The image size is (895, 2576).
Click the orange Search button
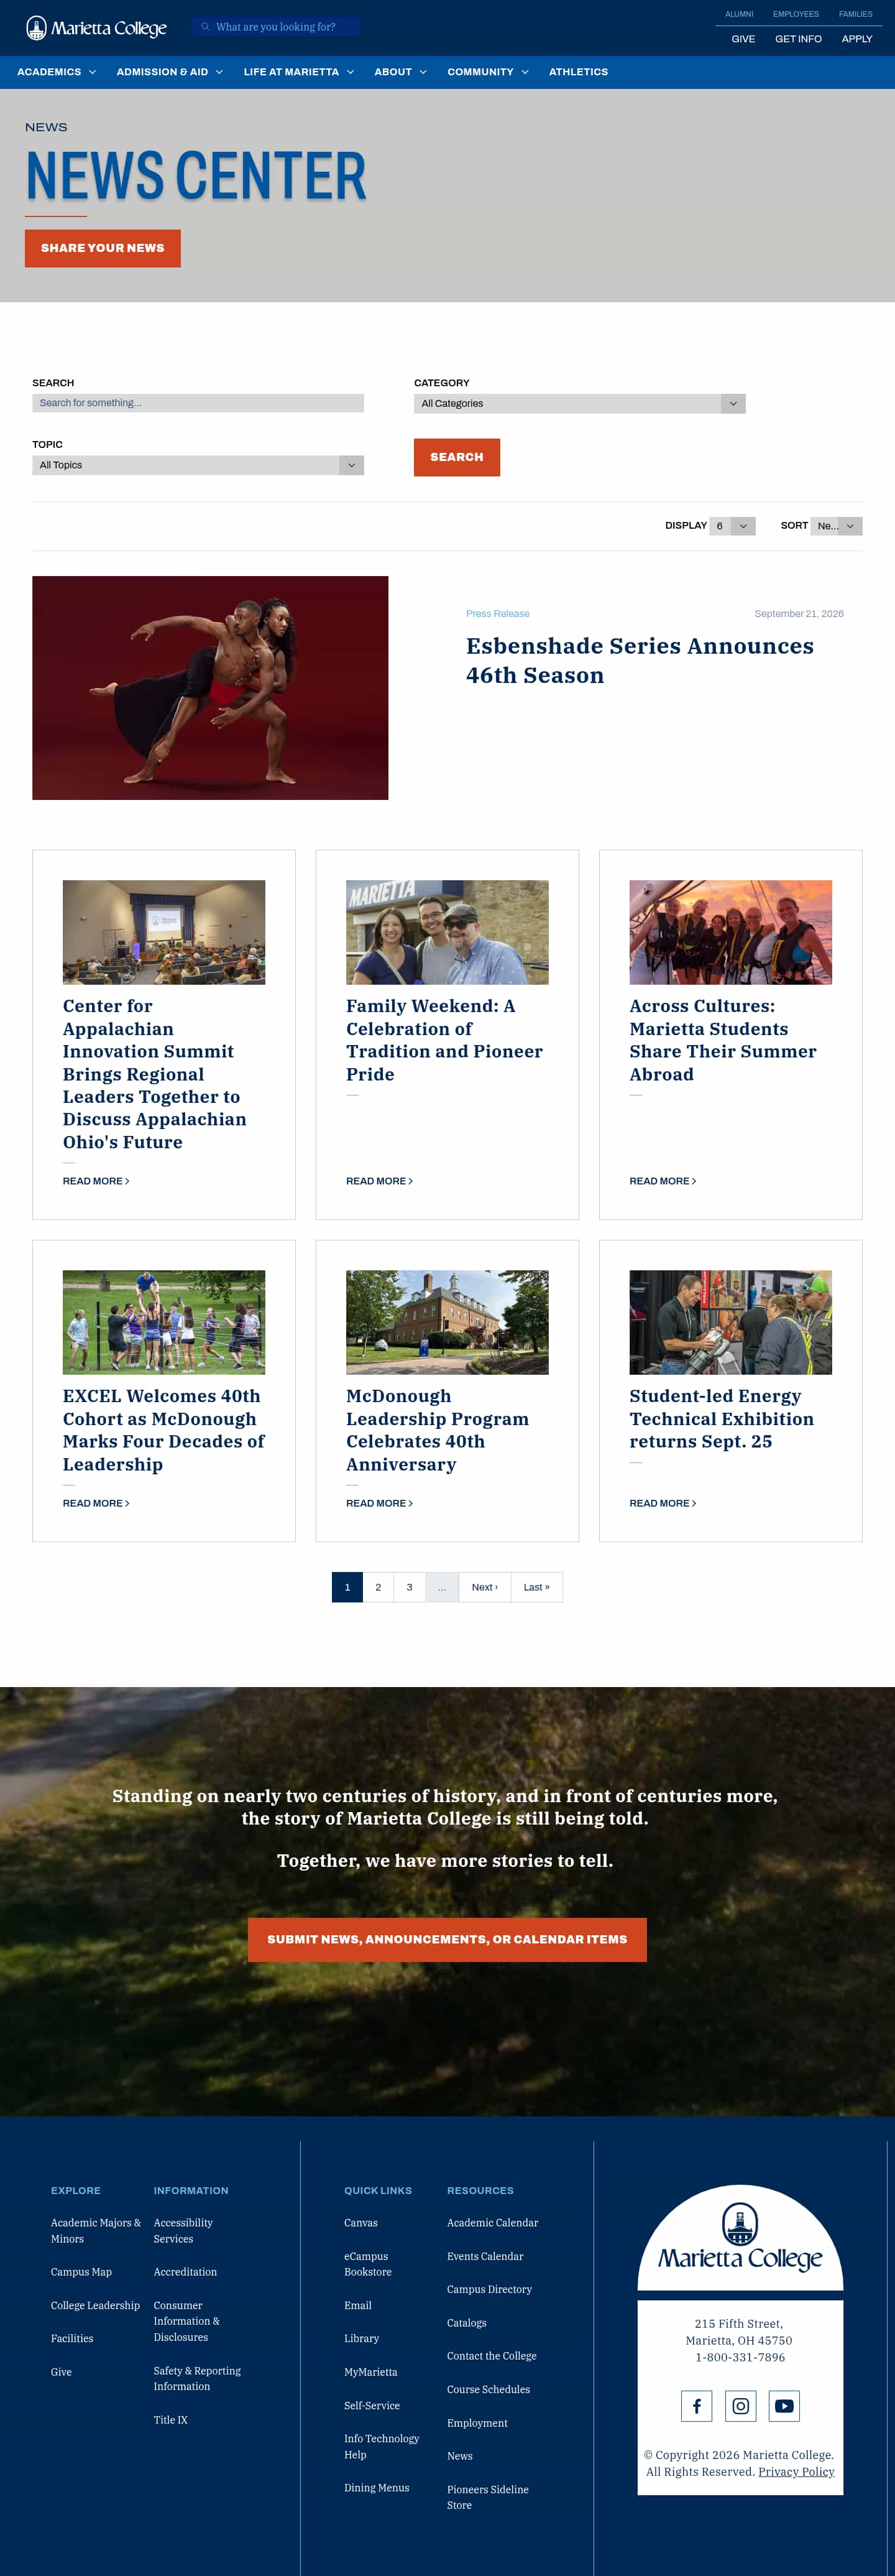[456, 457]
